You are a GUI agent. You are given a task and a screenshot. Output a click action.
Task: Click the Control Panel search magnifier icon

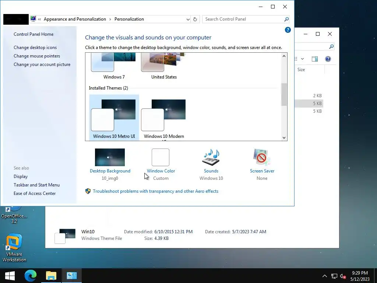coord(286,19)
